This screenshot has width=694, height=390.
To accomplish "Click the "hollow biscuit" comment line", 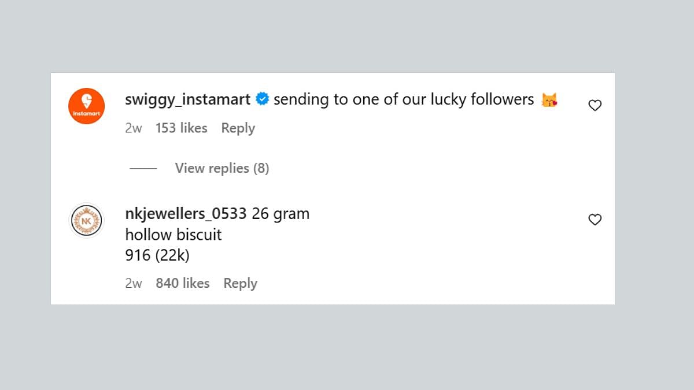I will tap(173, 235).
